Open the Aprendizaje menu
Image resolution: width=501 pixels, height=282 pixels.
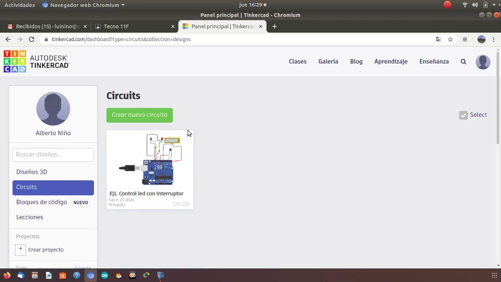391,61
